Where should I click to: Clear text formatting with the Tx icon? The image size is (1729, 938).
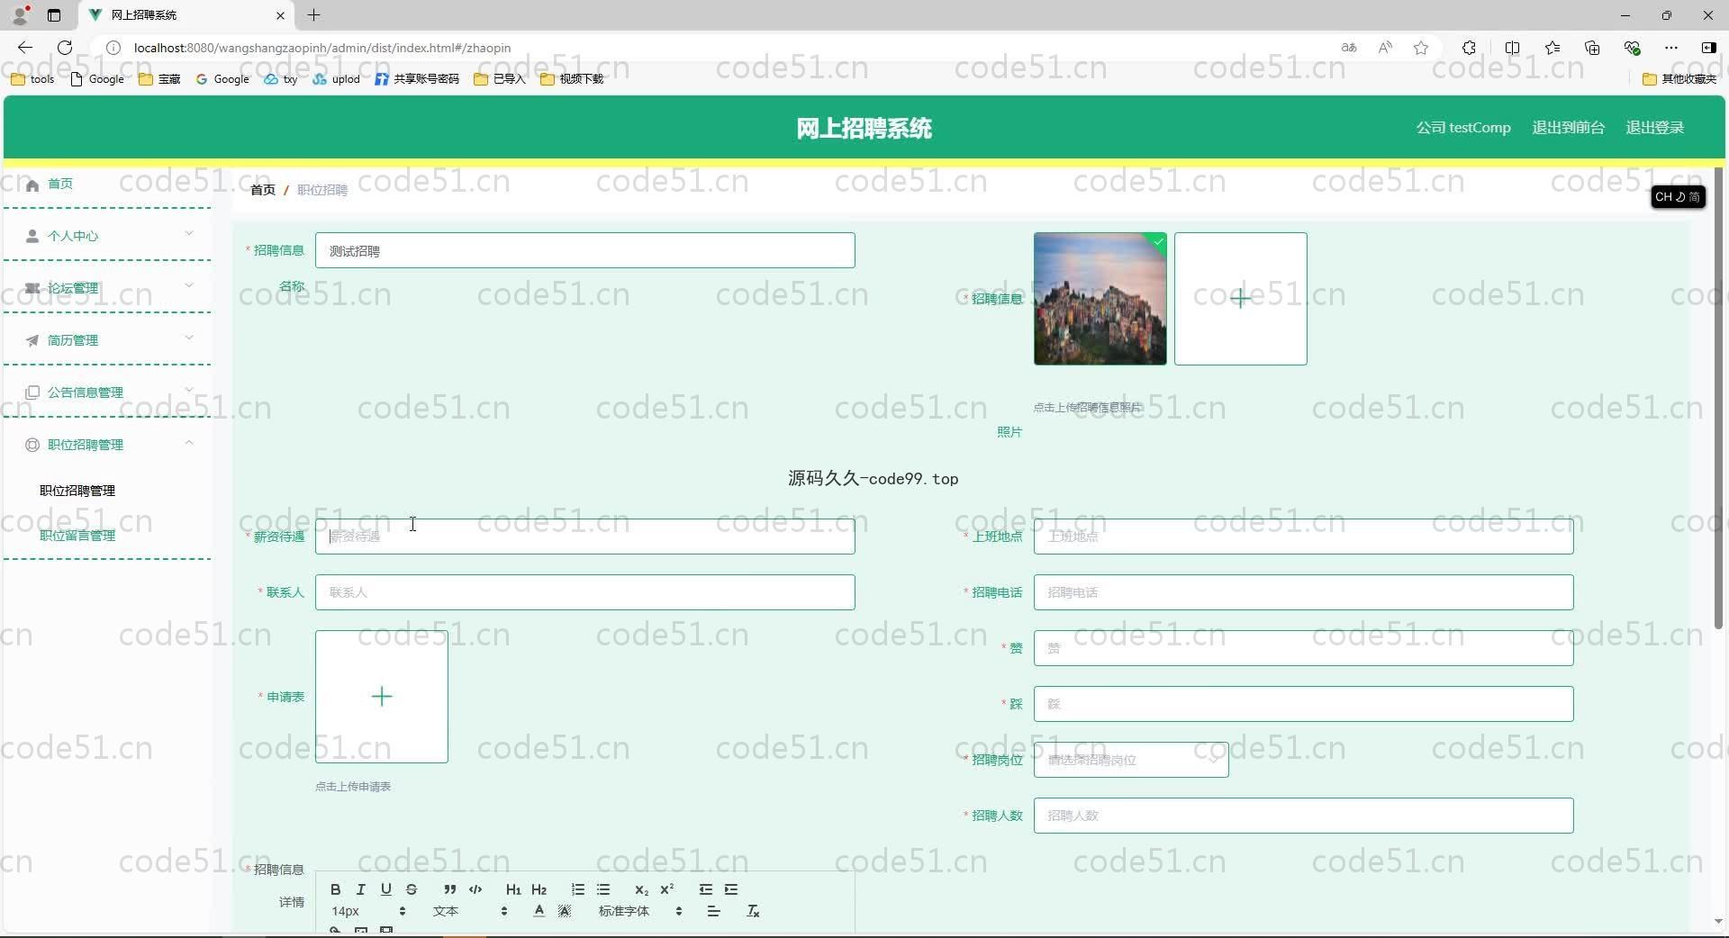[x=753, y=911]
